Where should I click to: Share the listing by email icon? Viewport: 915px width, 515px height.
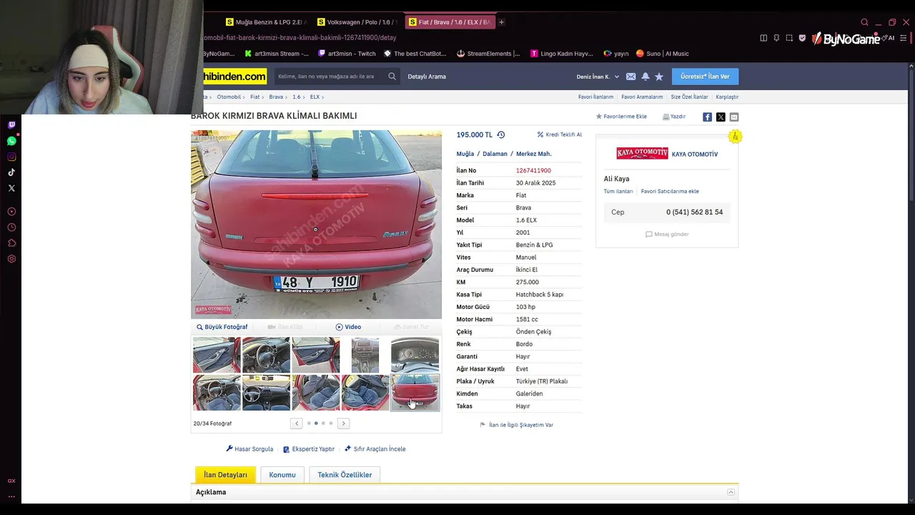(734, 117)
